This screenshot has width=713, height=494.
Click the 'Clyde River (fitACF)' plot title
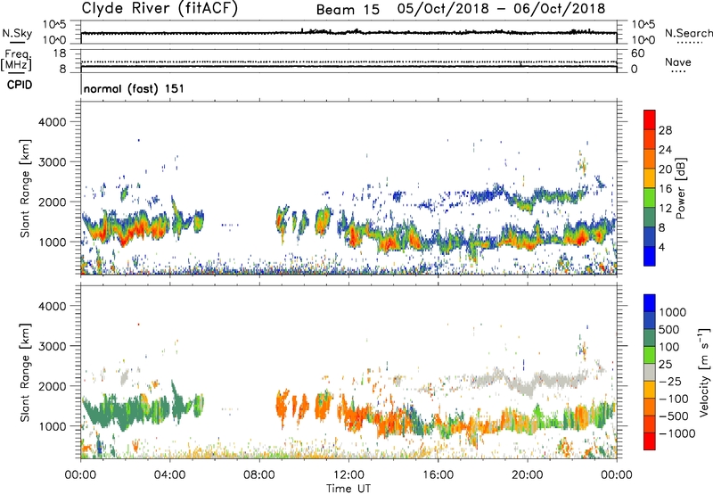tap(160, 8)
